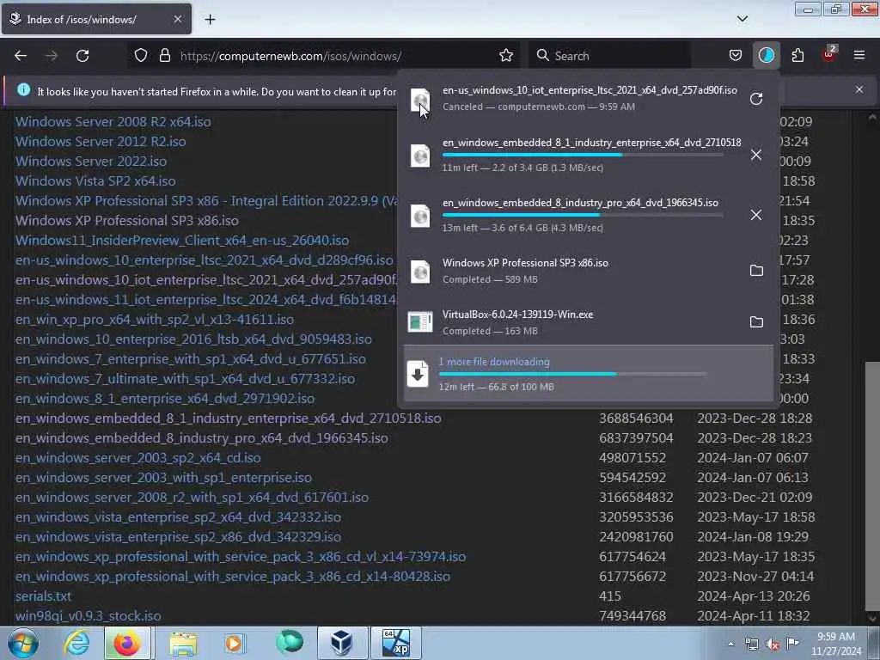Click the embedded_8_1_industry_enterprise download progress bar
This screenshot has width=880, height=660.
[583, 155]
